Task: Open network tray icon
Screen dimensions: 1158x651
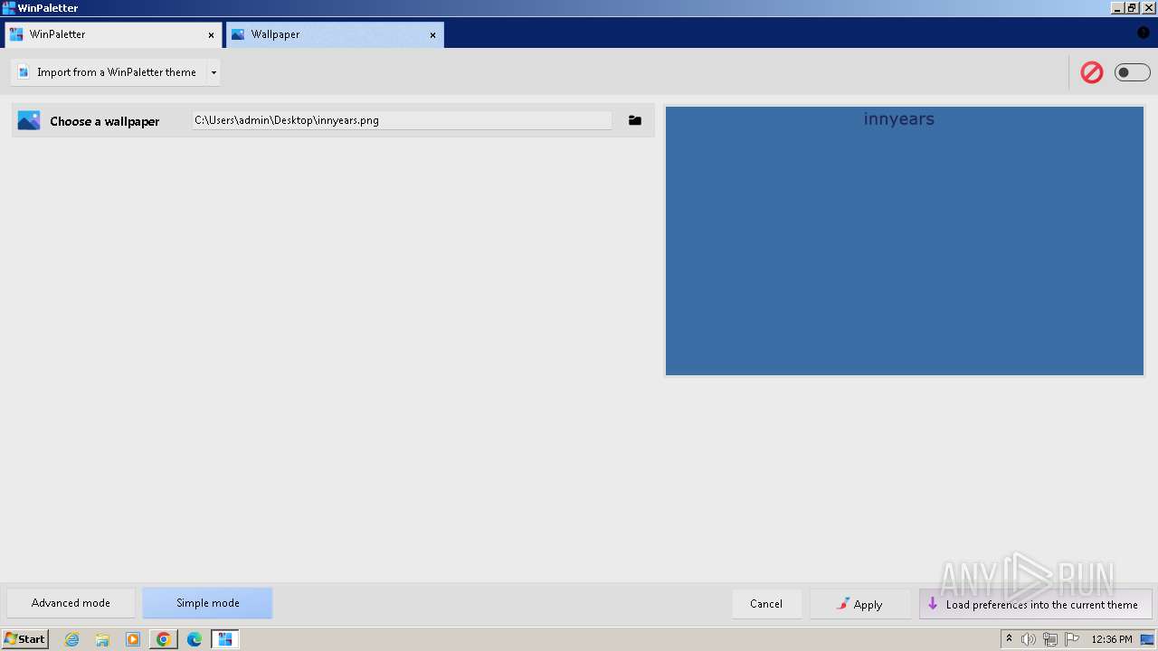Action: point(1050,639)
